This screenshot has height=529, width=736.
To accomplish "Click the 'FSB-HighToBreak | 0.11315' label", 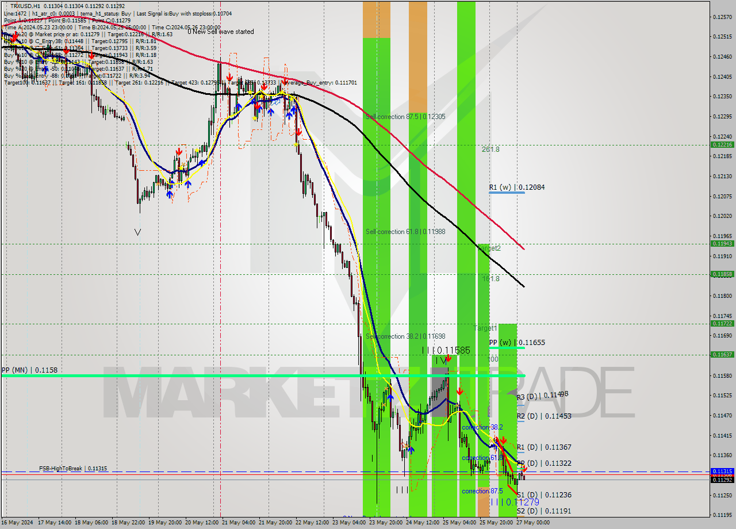I will click(x=73, y=469).
